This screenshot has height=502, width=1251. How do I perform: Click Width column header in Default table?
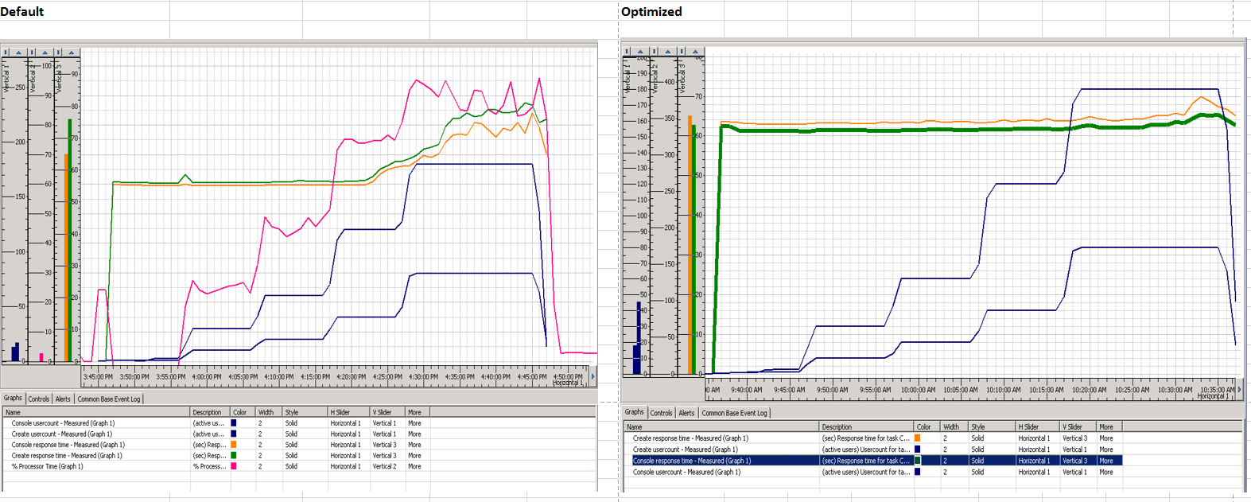tap(269, 412)
